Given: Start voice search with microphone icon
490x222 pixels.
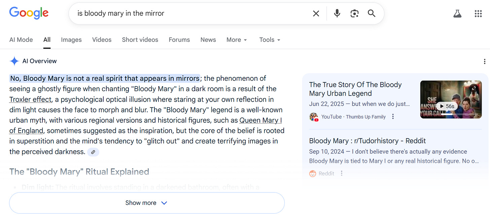Looking at the screenshot, I should (x=337, y=13).
